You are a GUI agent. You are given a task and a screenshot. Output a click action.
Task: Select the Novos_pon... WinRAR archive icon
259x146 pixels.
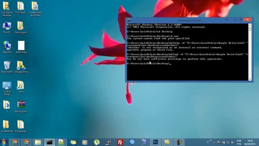point(21,107)
